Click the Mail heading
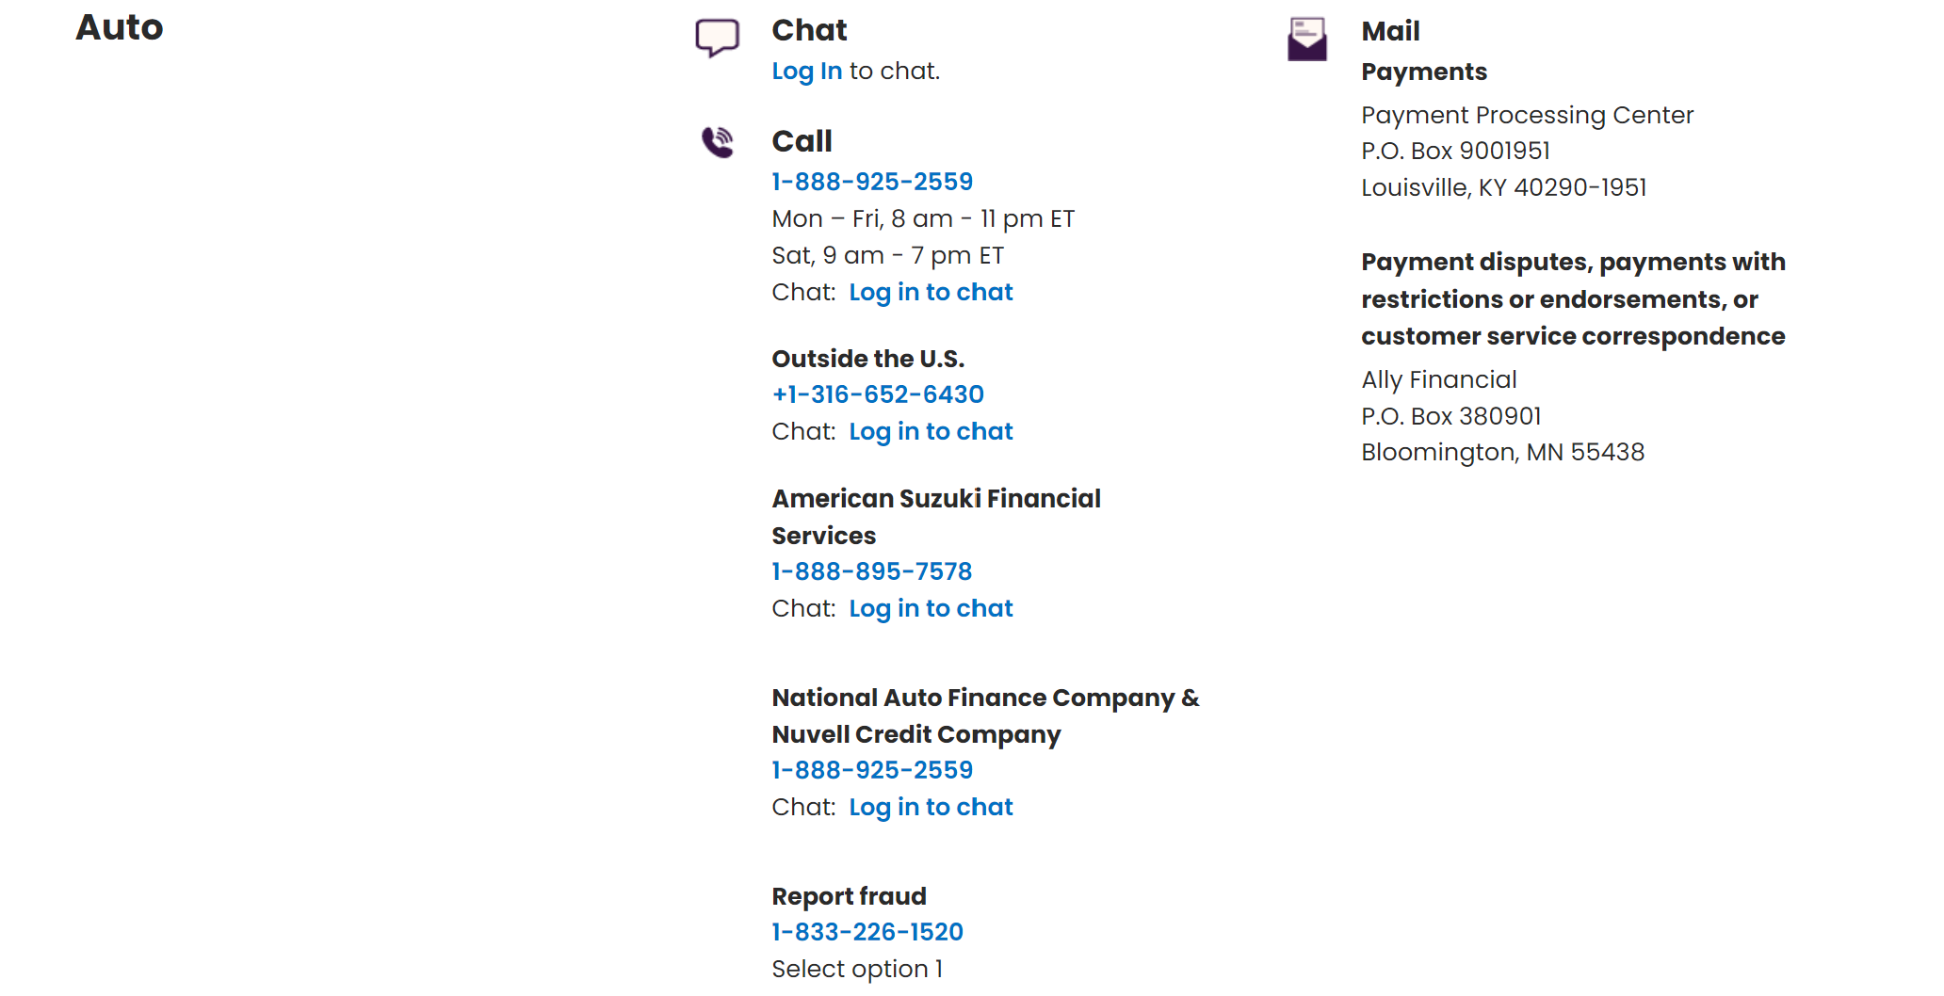The width and height of the screenshot is (1944, 996). tap(1390, 31)
